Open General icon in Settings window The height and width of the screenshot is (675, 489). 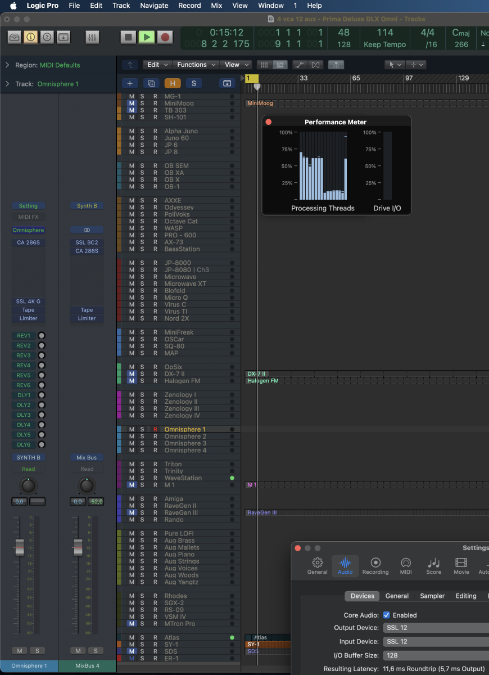point(317,566)
